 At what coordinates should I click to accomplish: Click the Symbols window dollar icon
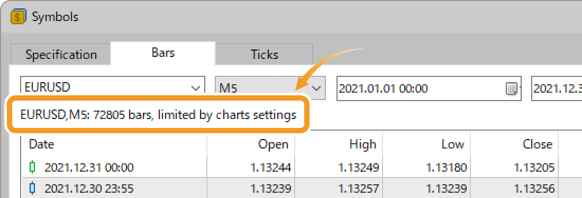[x=18, y=17]
